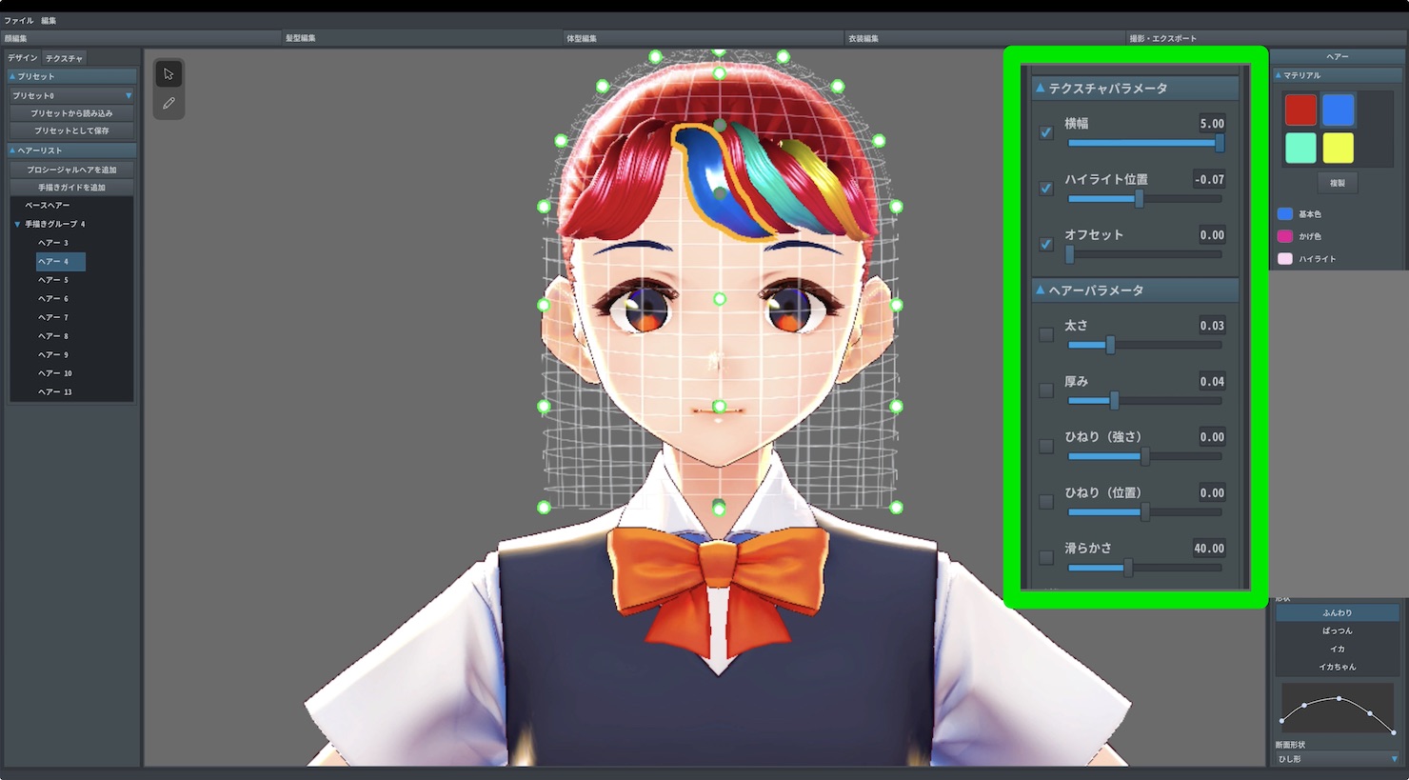The image size is (1409, 780).
Task: Open the ファイル menu
Action: (19, 20)
